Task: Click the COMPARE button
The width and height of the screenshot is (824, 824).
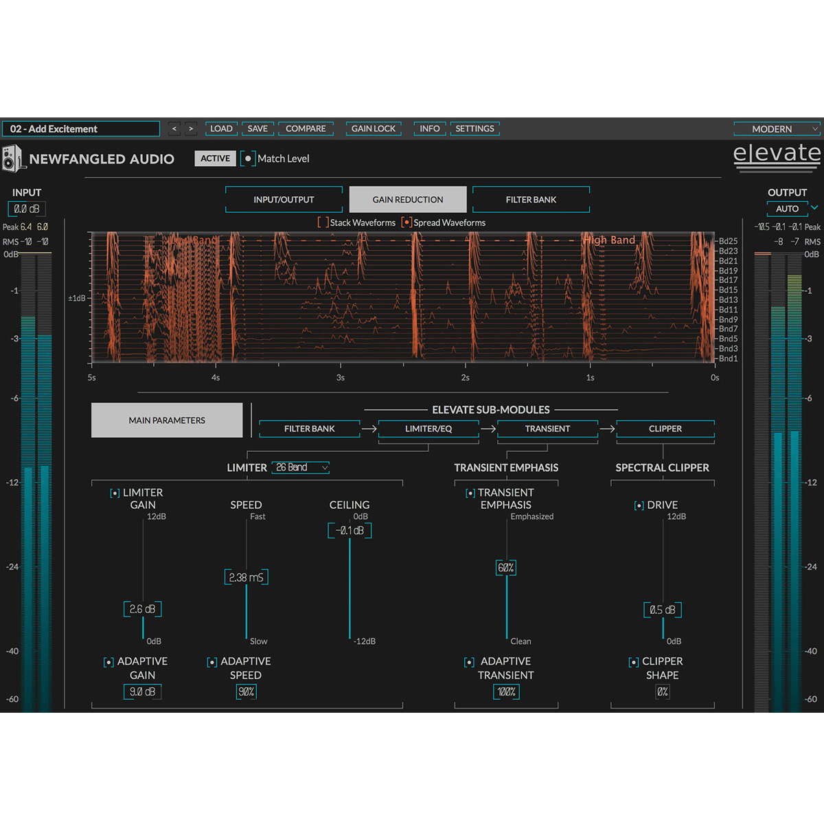Action: click(306, 128)
